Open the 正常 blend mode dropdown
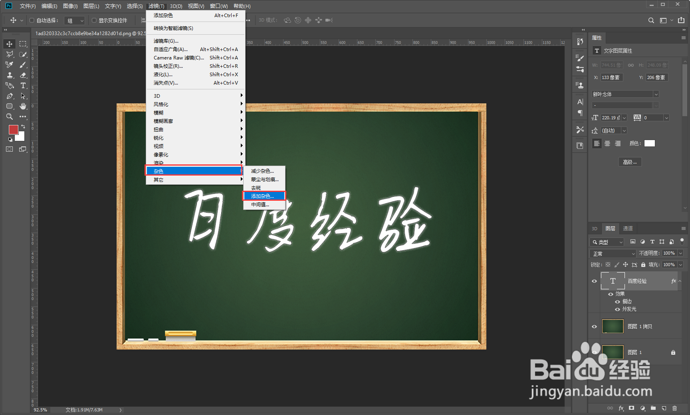Screen dimensions: 690x415 click(x=613, y=253)
